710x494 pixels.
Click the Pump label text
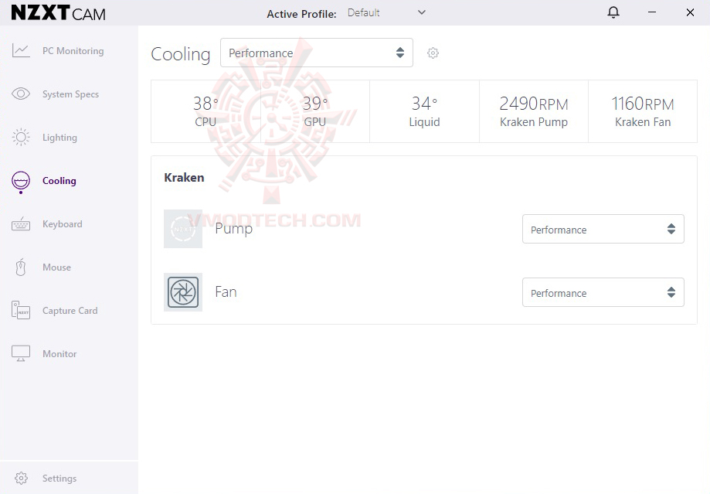pos(233,229)
